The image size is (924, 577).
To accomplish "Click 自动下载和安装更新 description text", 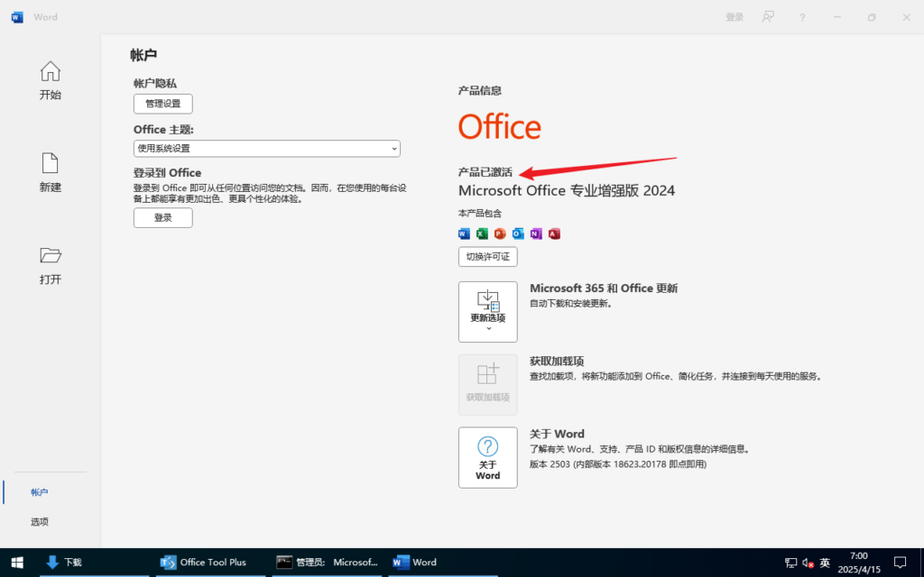I will (571, 304).
